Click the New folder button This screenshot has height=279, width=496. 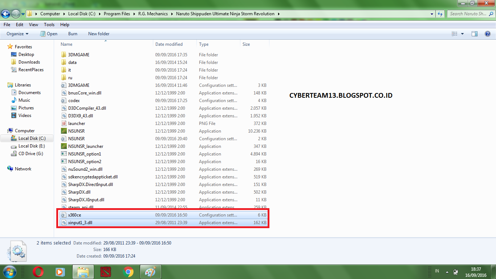[x=99, y=34]
